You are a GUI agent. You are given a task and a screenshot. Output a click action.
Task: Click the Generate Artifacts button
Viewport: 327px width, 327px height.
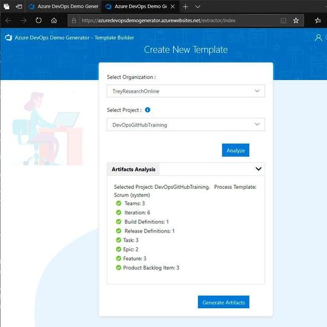pos(223,302)
